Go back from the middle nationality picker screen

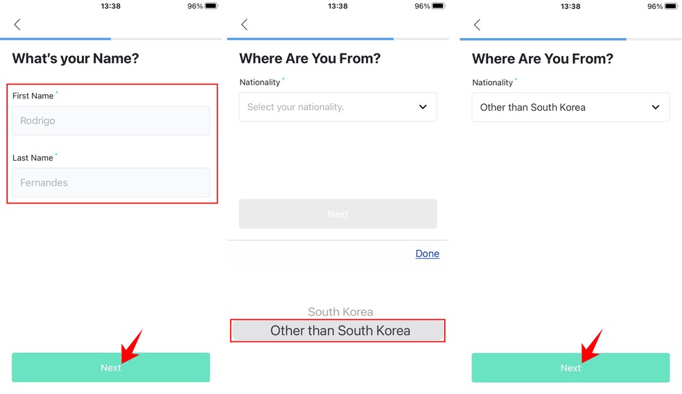(x=244, y=25)
